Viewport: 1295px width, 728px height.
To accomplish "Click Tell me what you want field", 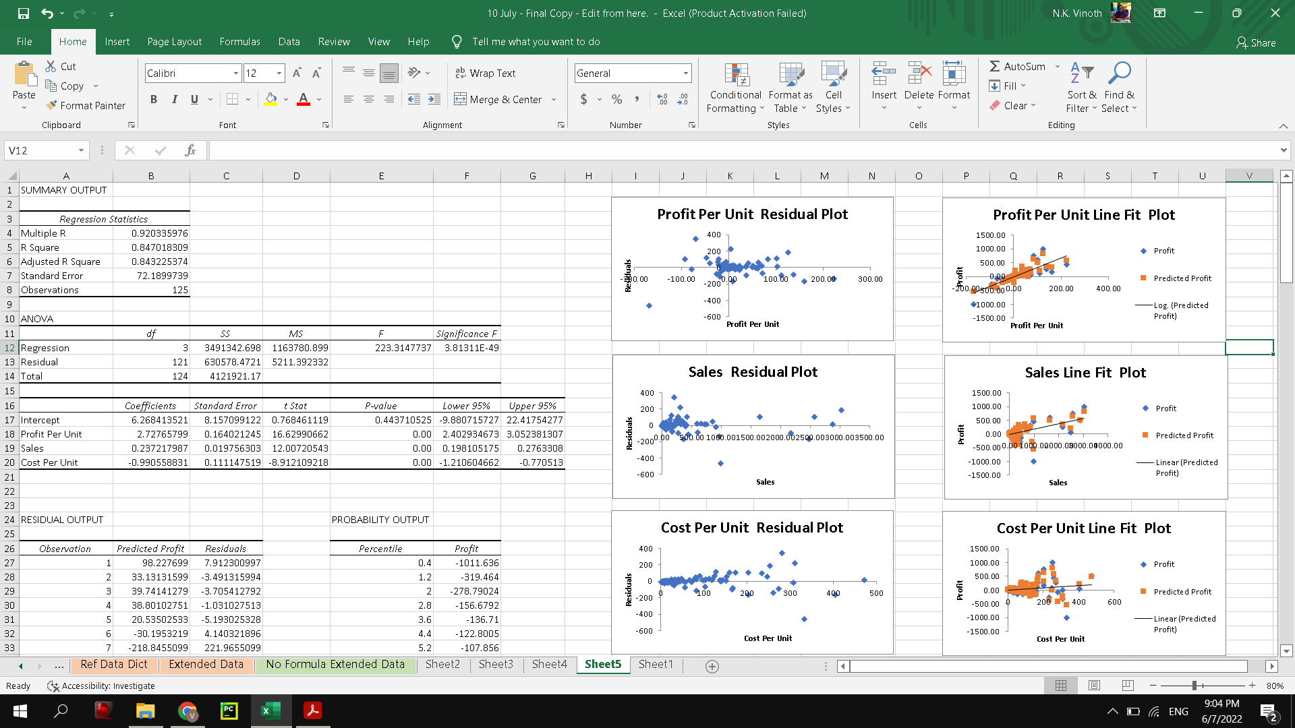I will [x=536, y=42].
